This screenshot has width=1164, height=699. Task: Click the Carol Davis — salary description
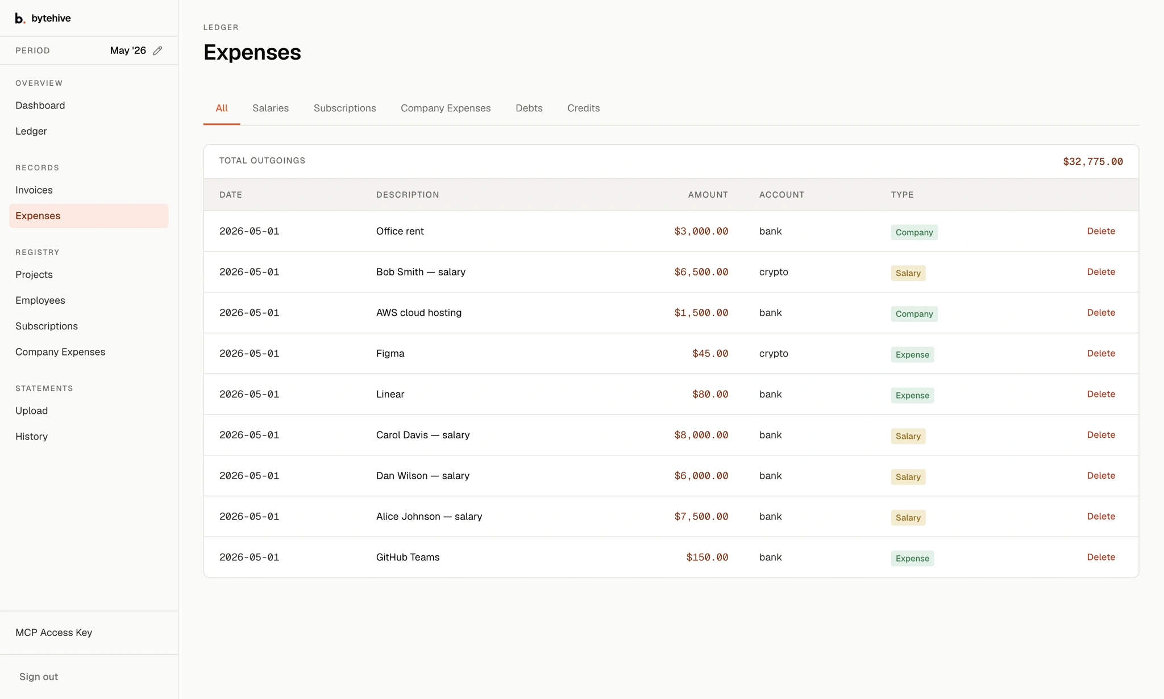(x=423, y=435)
